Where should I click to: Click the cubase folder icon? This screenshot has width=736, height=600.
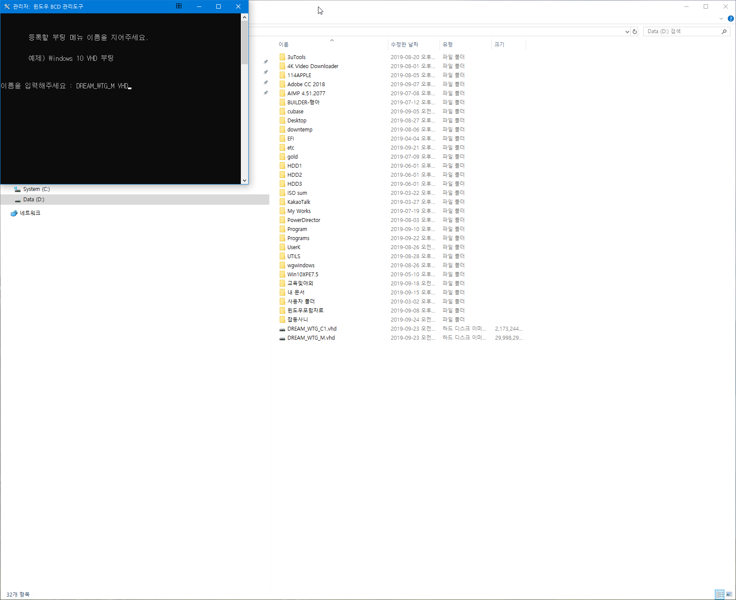click(x=282, y=111)
